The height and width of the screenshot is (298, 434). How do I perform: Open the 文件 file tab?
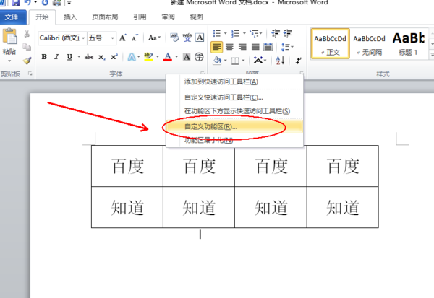(12, 17)
